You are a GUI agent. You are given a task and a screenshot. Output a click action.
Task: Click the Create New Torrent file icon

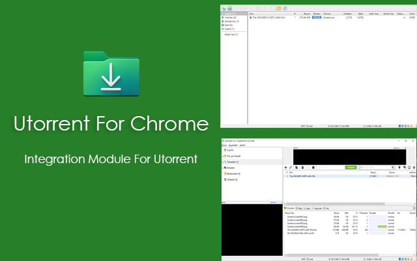(296, 168)
